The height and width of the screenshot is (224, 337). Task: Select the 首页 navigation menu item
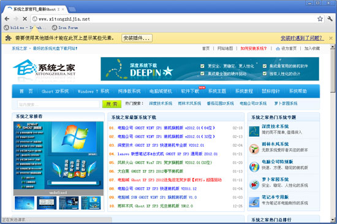coord(26,91)
